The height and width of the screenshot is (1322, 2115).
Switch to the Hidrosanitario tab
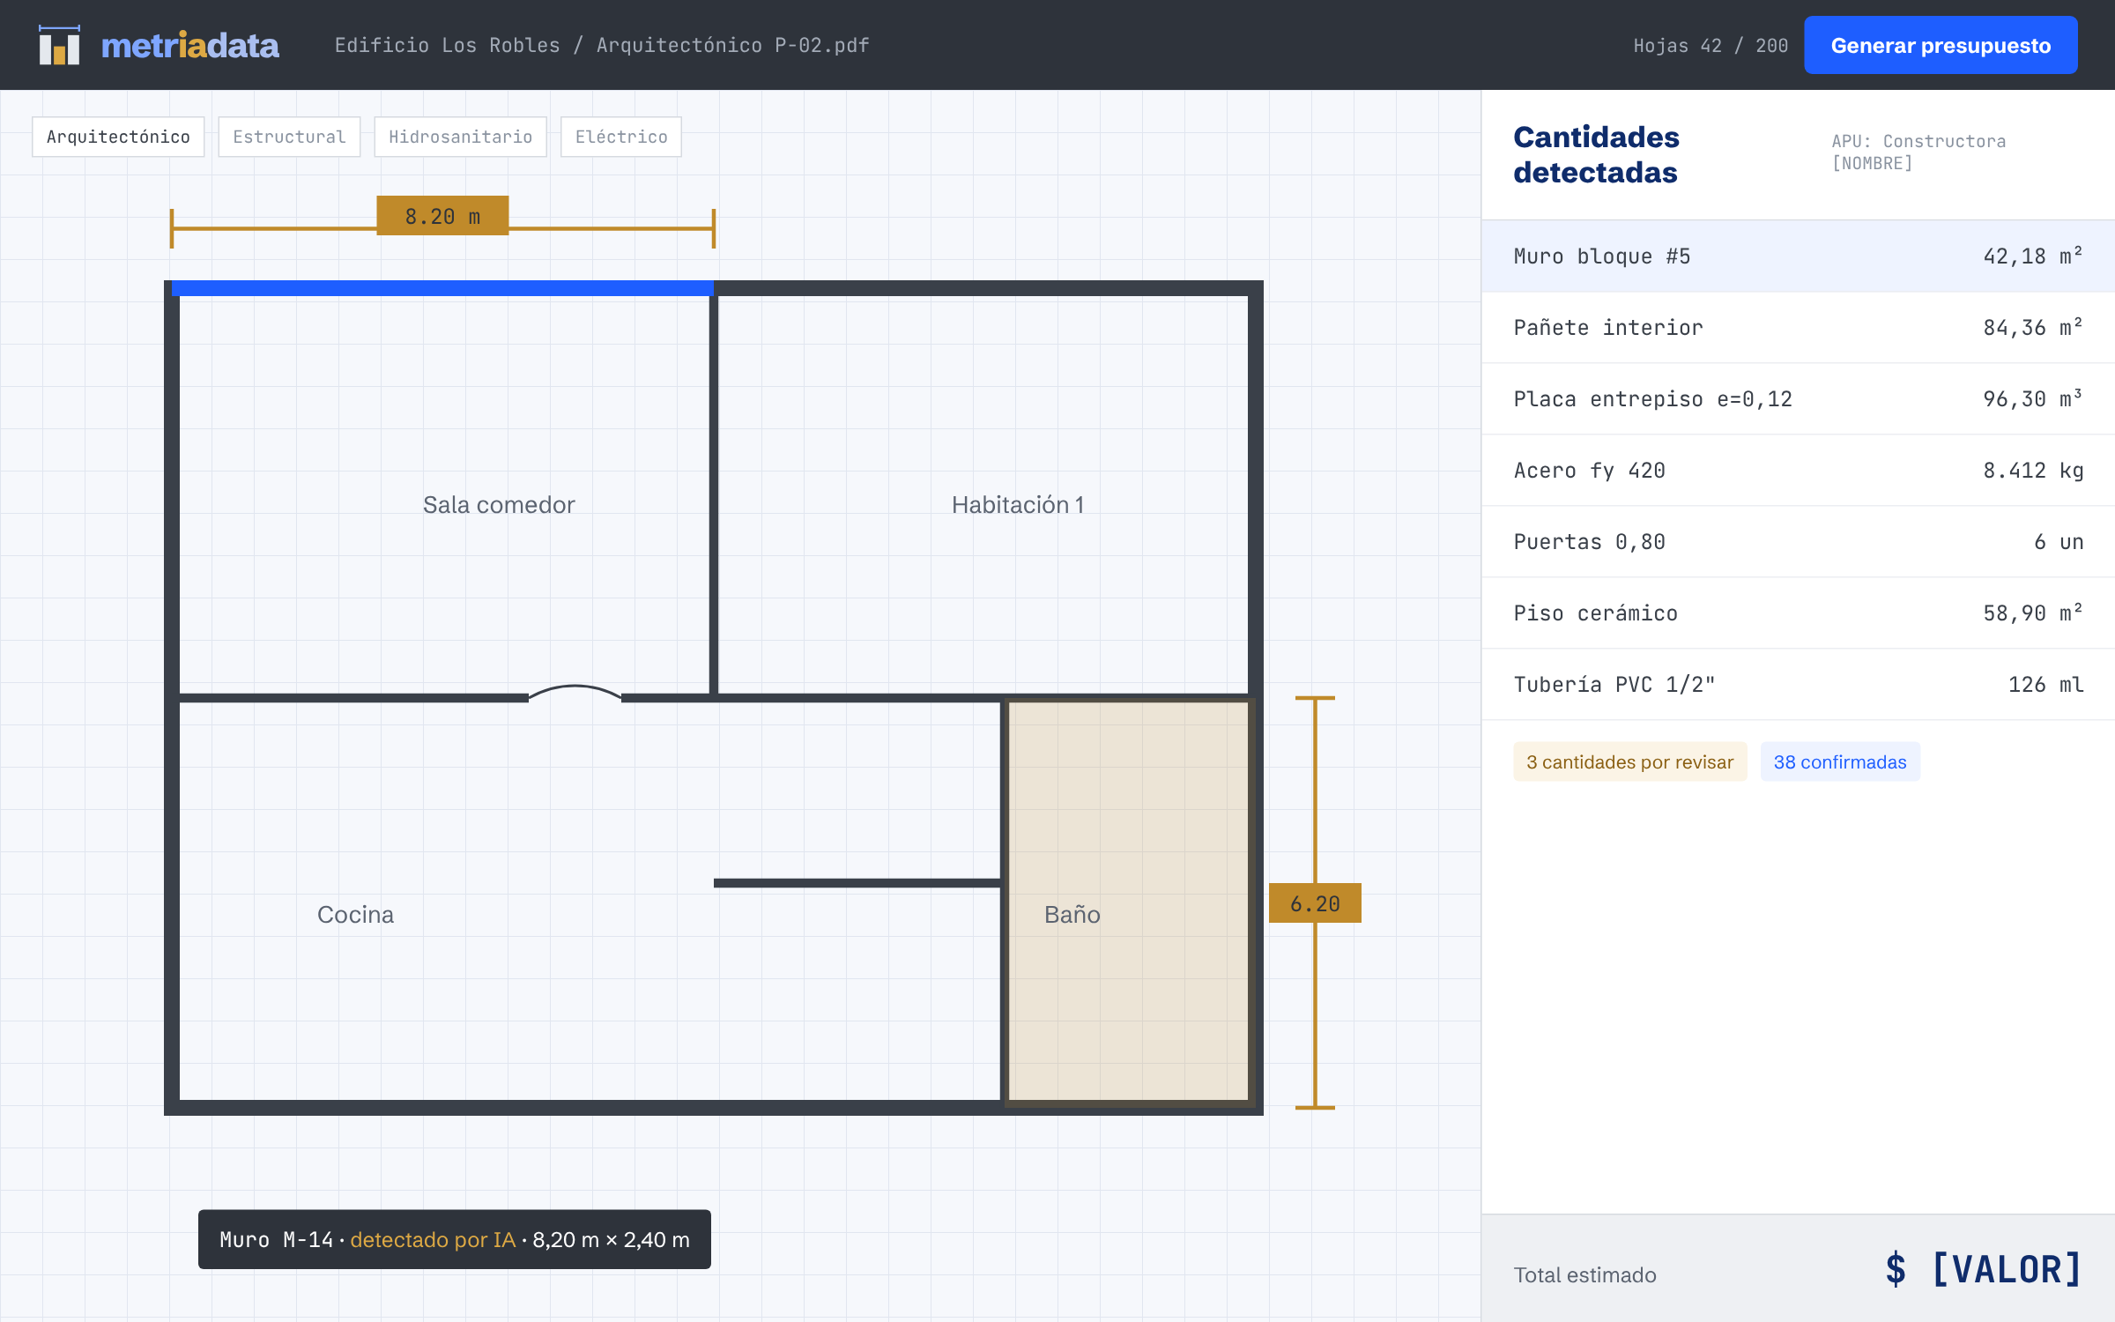tap(460, 137)
